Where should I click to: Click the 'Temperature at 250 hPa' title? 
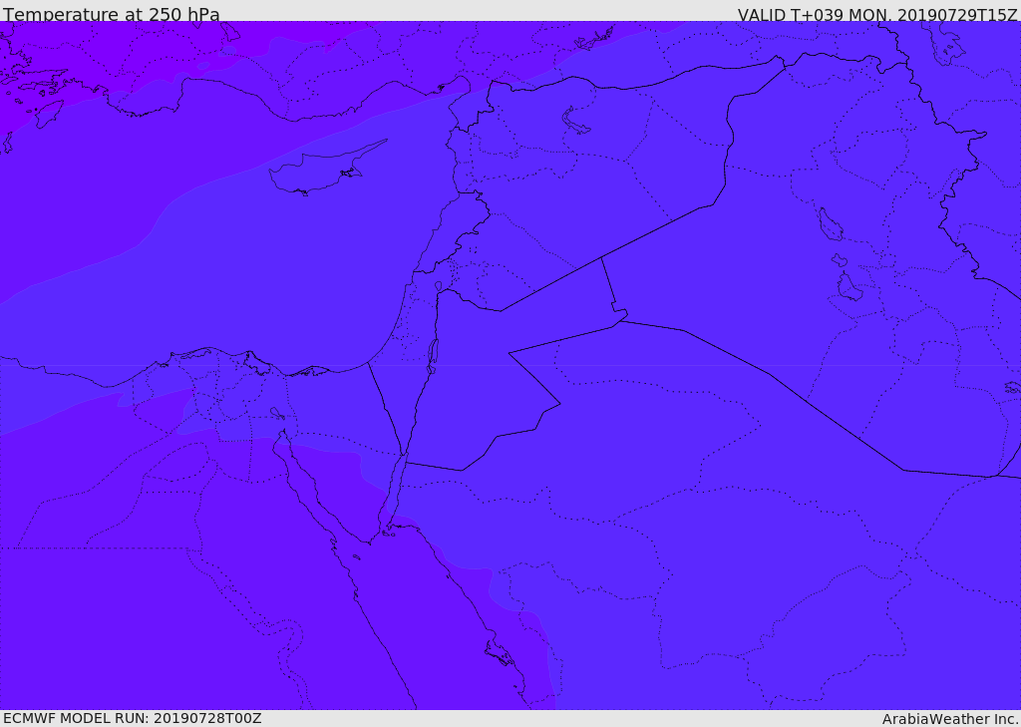tap(112, 14)
